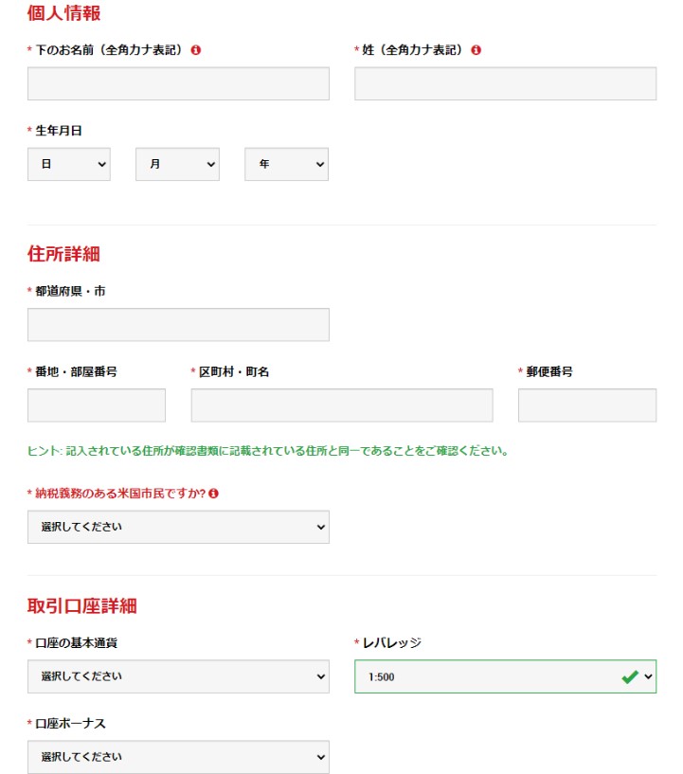Click the 口座ボーナス label
Image resolution: width=683 pixels, height=774 pixels.
point(70,723)
